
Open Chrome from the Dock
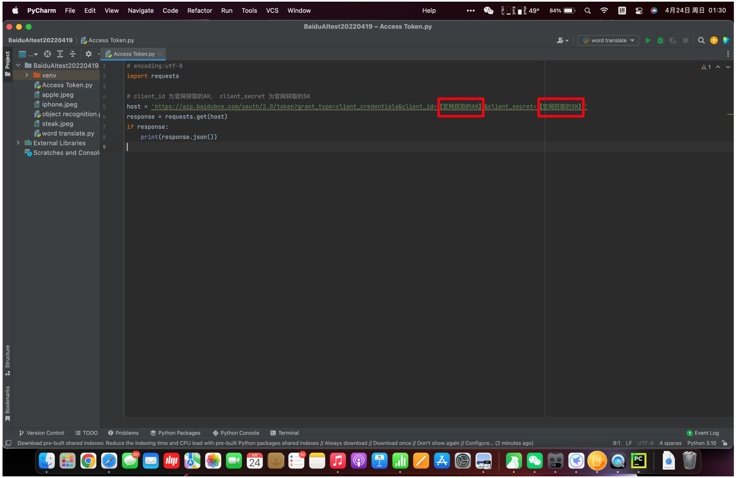tap(88, 461)
